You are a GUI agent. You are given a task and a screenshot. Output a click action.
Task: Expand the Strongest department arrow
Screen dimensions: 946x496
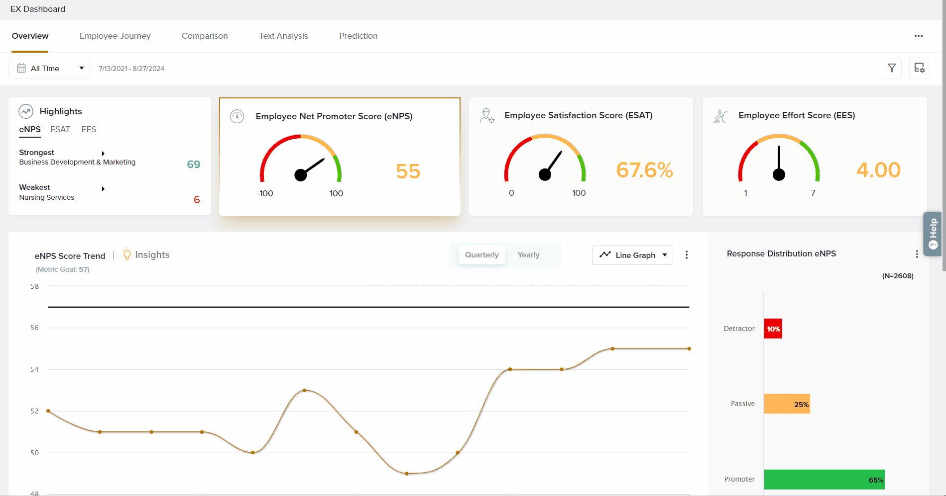coord(103,154)
